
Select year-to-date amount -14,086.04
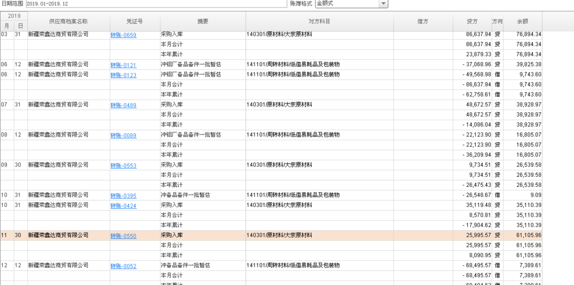(476, 125)
